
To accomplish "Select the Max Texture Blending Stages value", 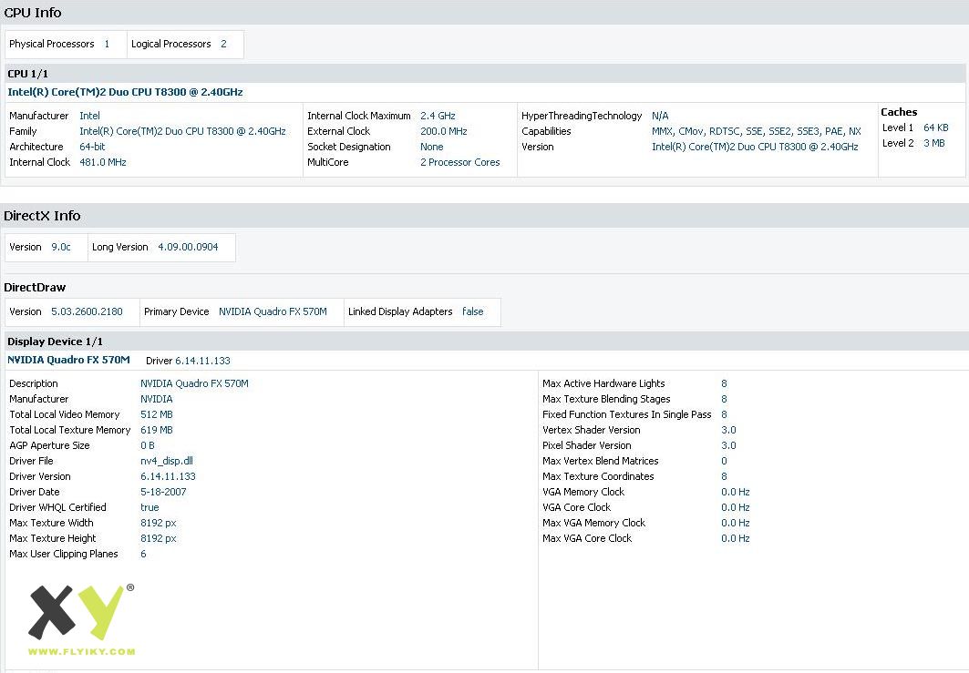I will (725, 399).
